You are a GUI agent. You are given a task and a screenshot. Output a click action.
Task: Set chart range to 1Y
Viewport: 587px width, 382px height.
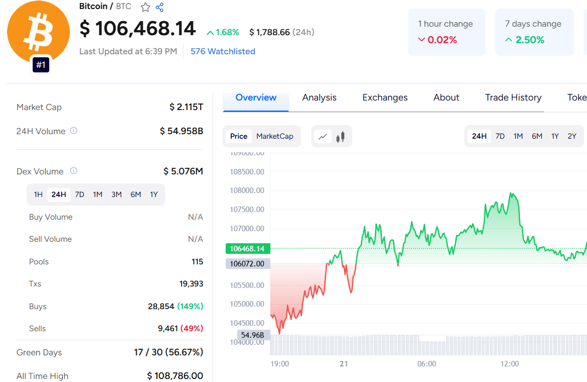(555, 136)
